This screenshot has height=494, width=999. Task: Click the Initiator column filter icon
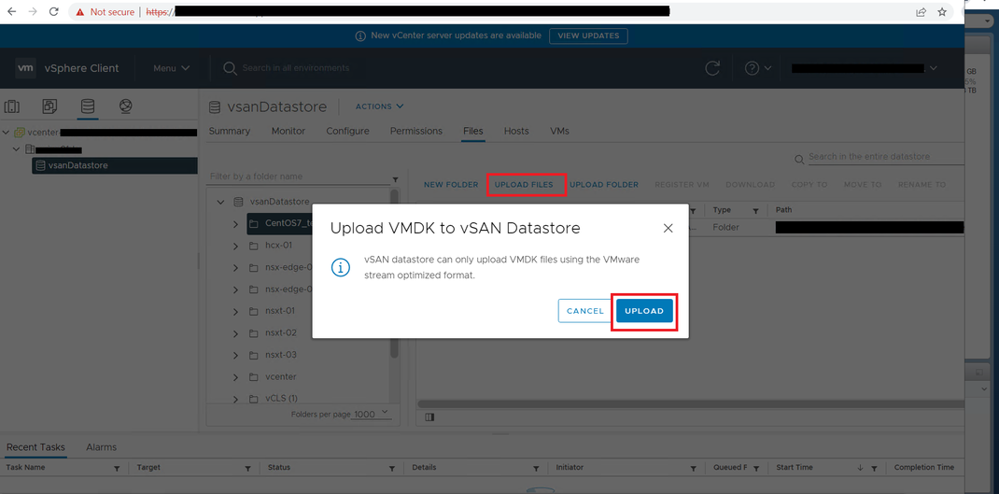[x=693, y=468]
